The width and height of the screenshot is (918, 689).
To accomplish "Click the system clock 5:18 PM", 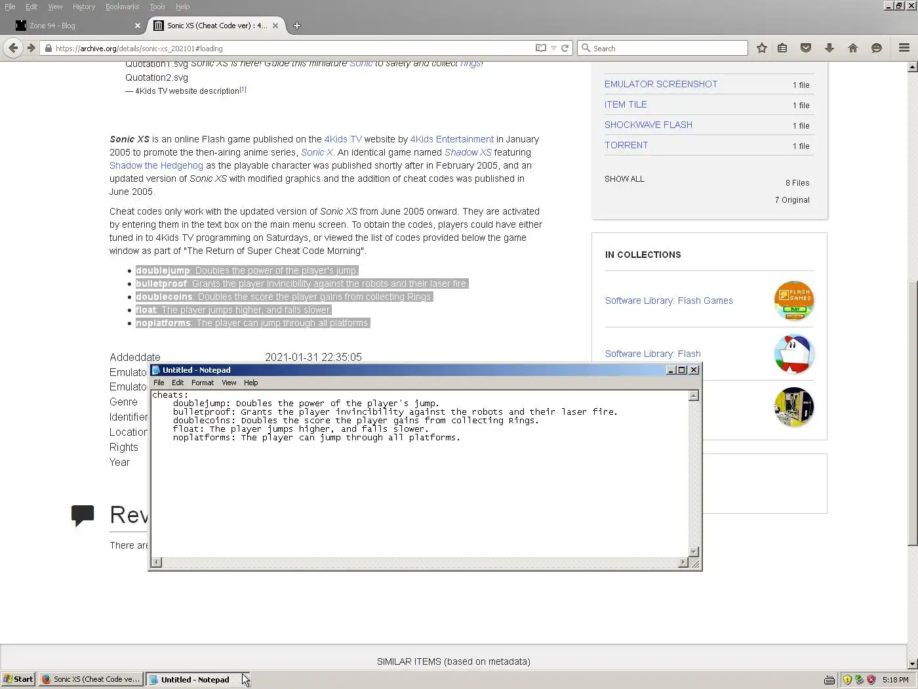I will click(x=895, y=680).
